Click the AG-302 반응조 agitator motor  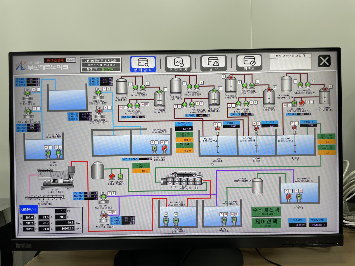[256, 128]
